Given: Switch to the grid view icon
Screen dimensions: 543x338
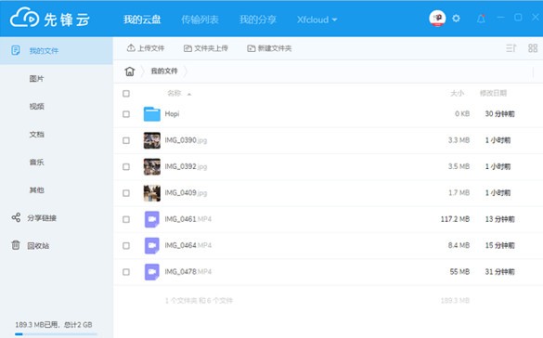Looking at the screenshot, I should point(533,48).
